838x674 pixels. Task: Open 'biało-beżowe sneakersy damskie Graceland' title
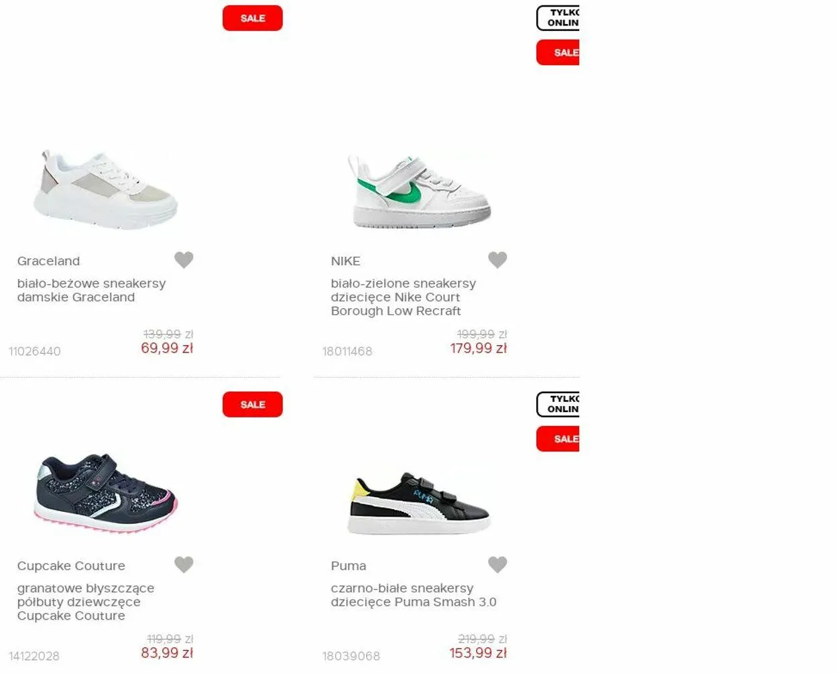tap(92, 290)
